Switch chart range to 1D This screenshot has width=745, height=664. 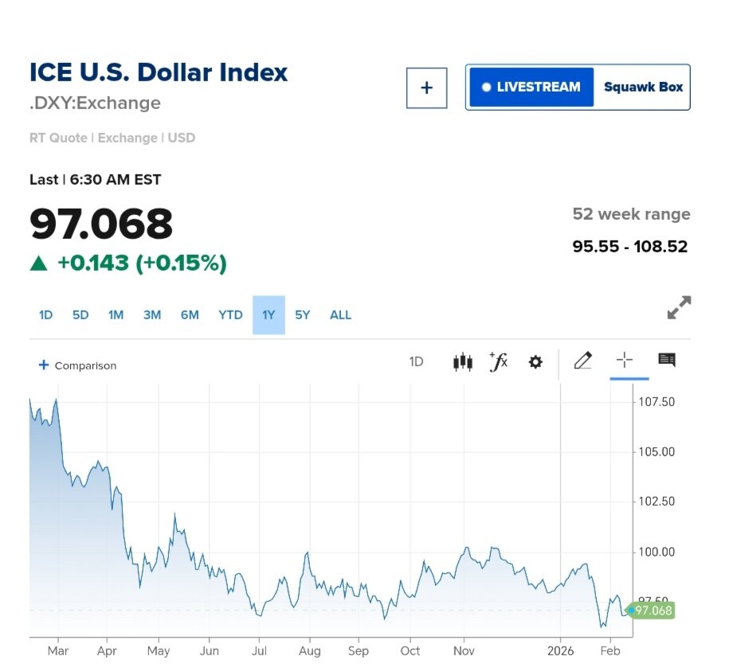[x=45, y=315]
